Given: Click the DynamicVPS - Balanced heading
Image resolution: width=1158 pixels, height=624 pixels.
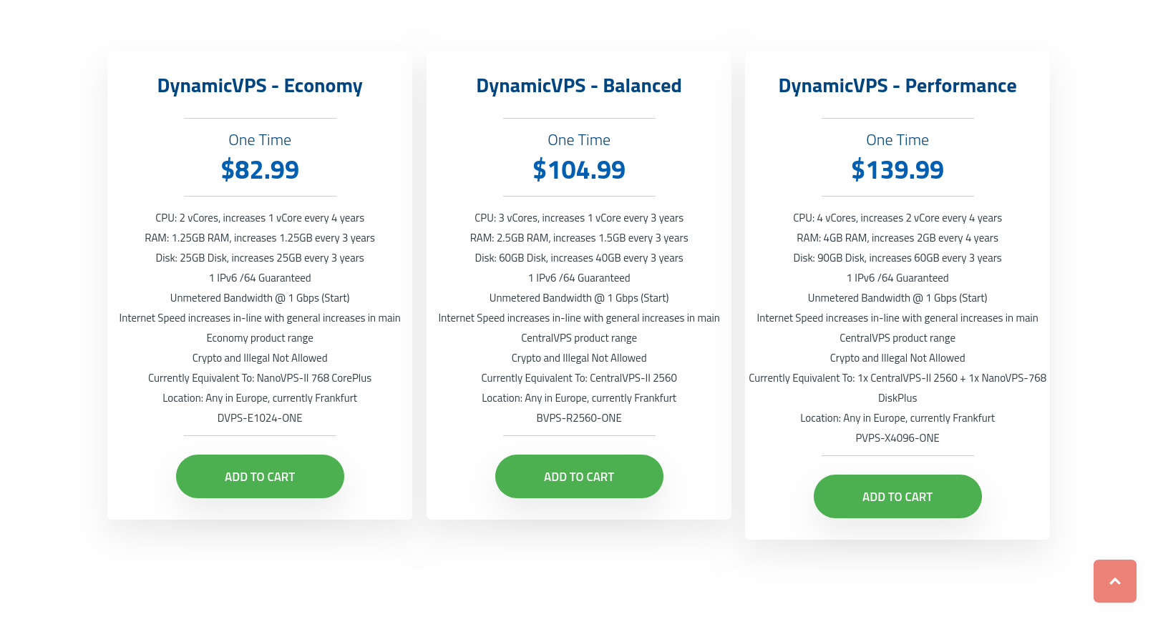Looking at the screenshot, I should coord(579,86).
